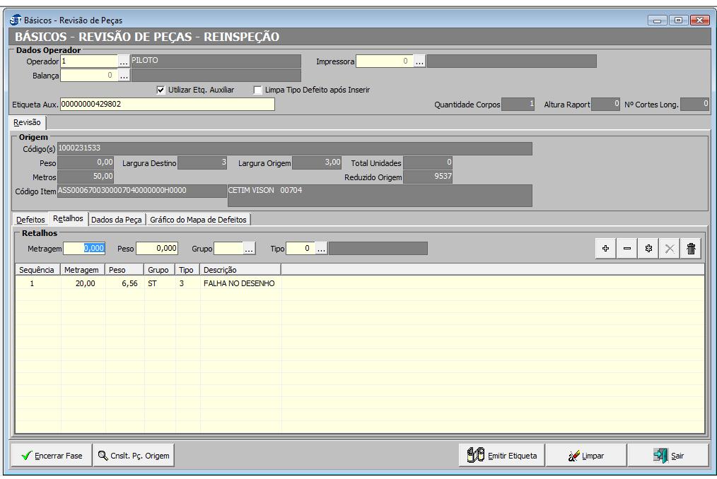Click the asterisk icon in Retalhos toolbar
Image resolution: width=717 pixels, height=479 pixels.
(x=648, y=249)
